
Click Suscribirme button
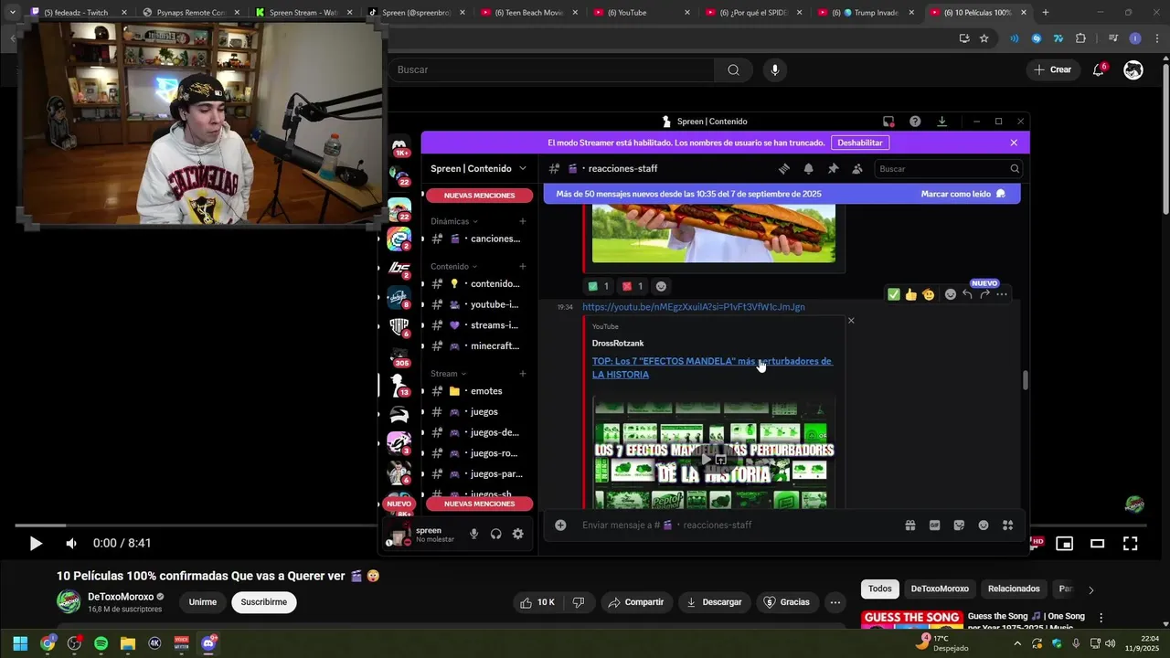point(264,602)
